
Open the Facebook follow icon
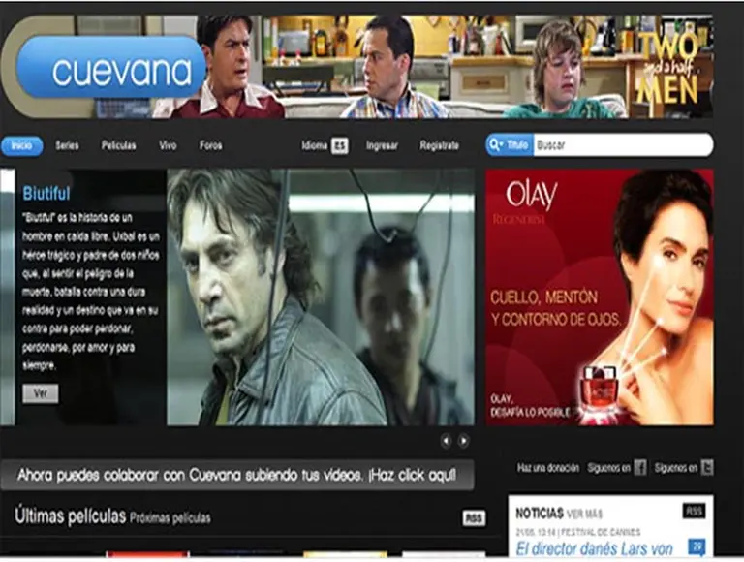[x=640, y=468]
